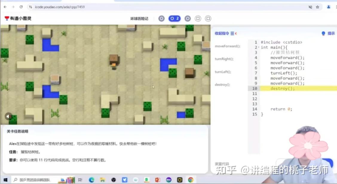Image resolution: width=337 pixels, height=184 pixels.
Task: Open the blue bird app on the taskbar
Action: coord(125,180)
